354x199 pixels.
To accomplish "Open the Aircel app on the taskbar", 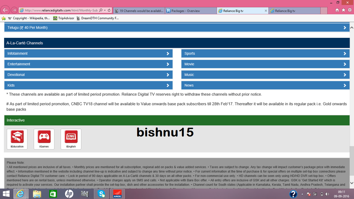I will point(117,194).
